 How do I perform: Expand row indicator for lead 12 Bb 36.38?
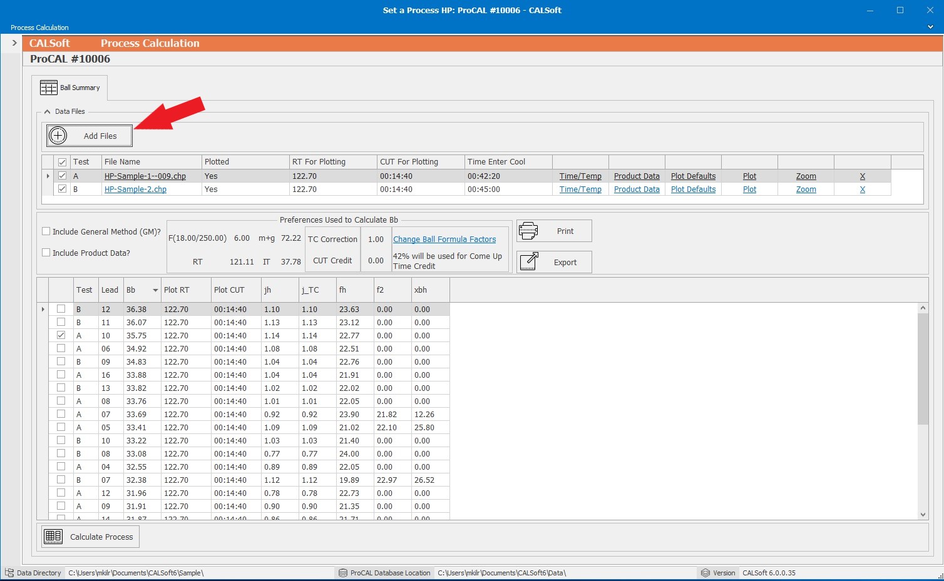[43, 310]
